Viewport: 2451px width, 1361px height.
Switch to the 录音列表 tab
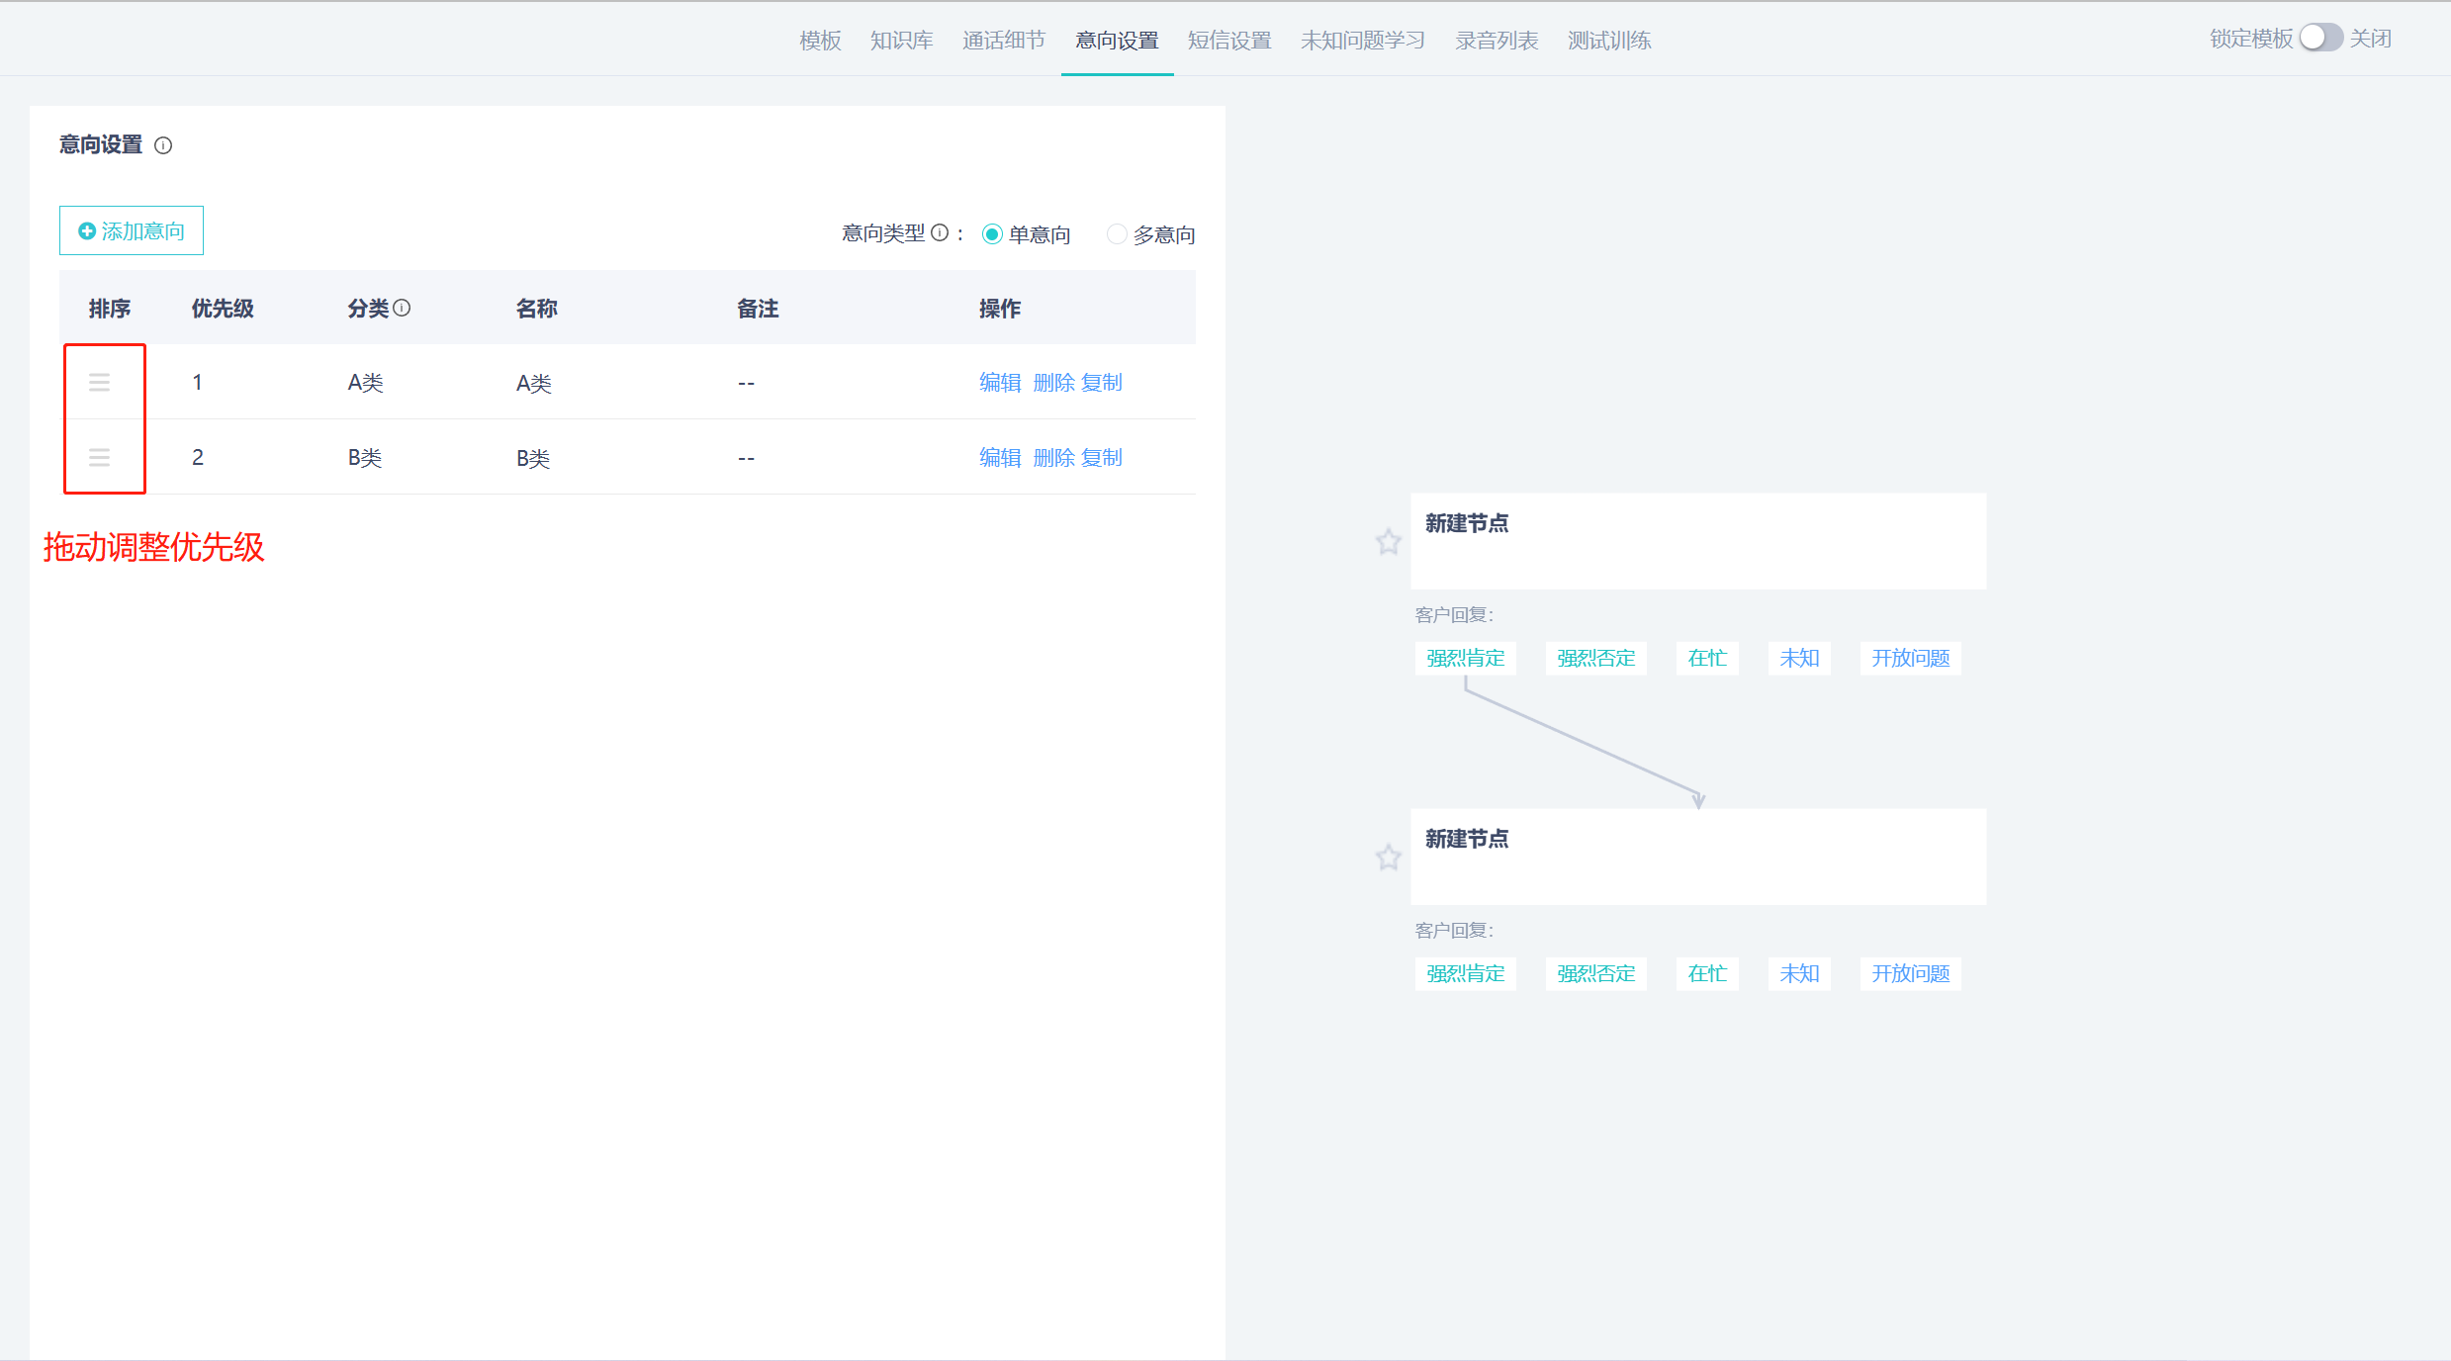[x=1497, y=41]
